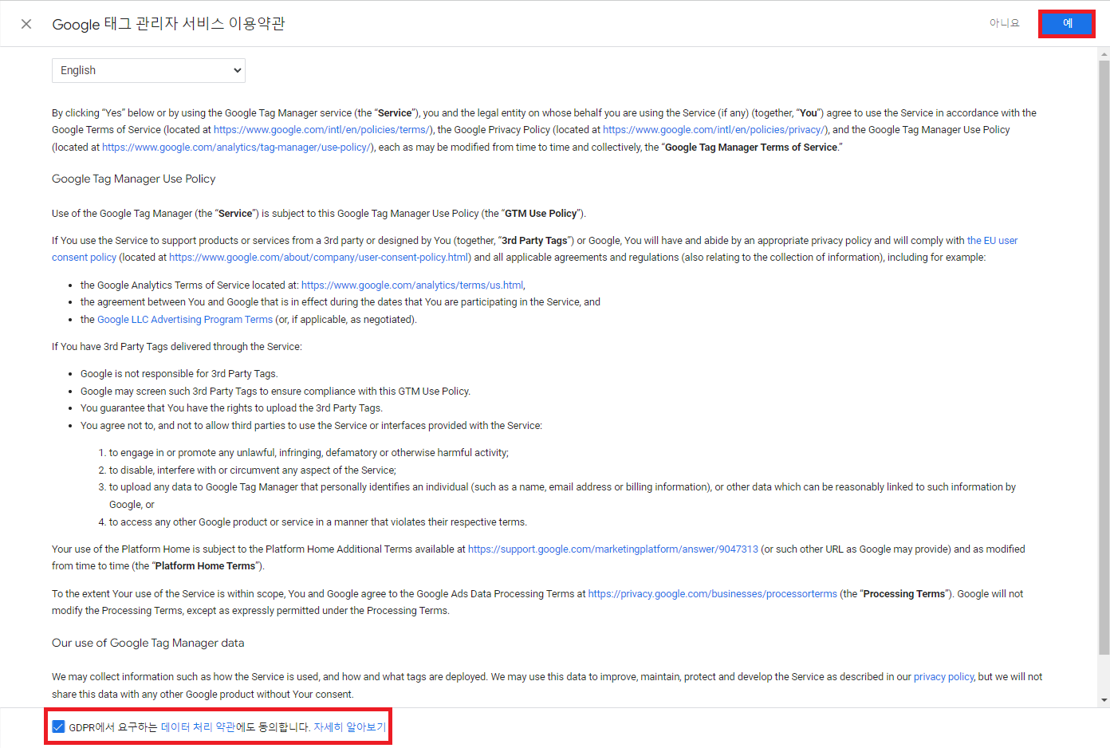
Task: Open the Google LLC Advertising Program Terms link
Action: point(184,319)
